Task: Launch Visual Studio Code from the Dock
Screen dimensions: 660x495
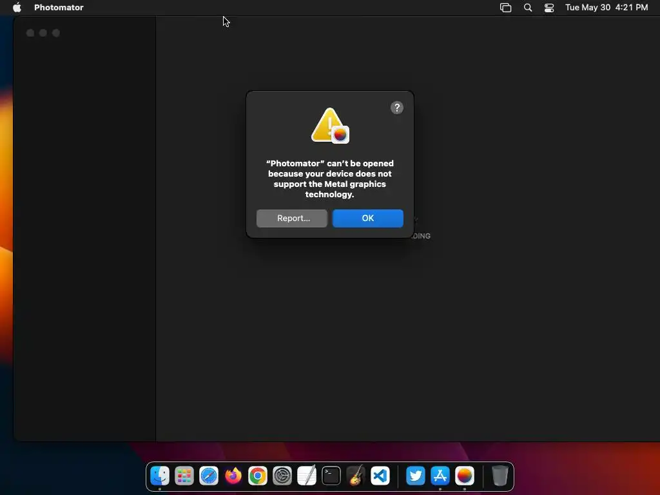Action: (x=380, y=476)
